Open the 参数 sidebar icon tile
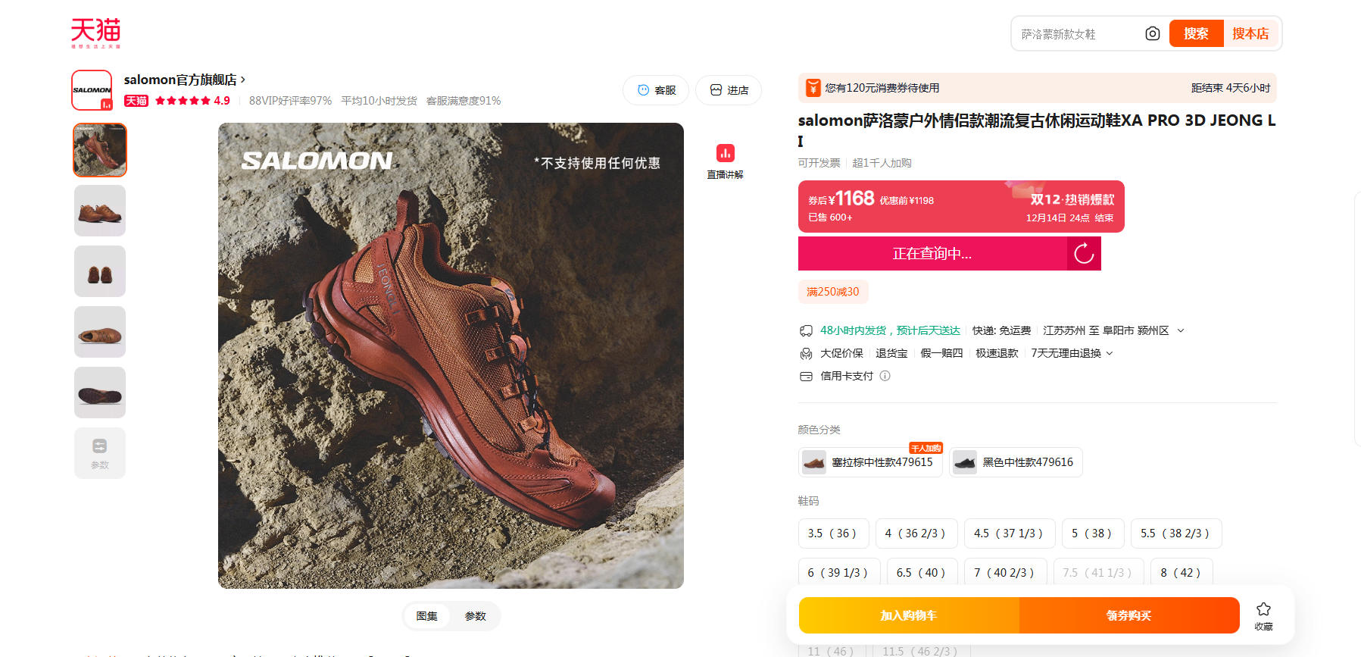This screenshot has height=657, width=1361. click(x=100, y=453)
